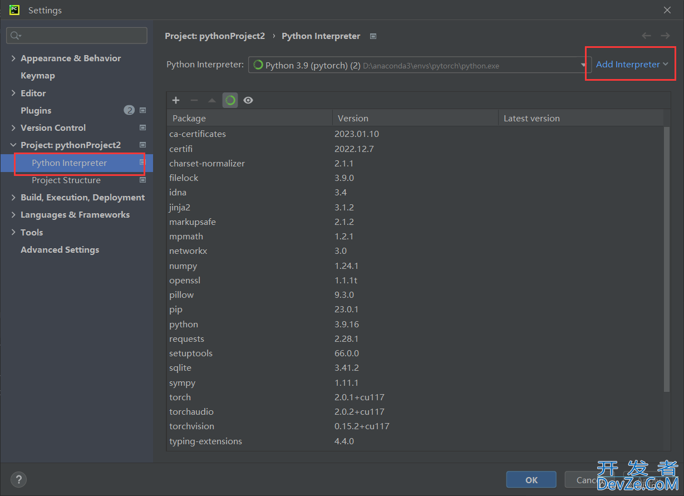Image resolution: width=684 pixels, height=496 pixels.
Task: Select the certifi package name
Action: coord(181,149)
